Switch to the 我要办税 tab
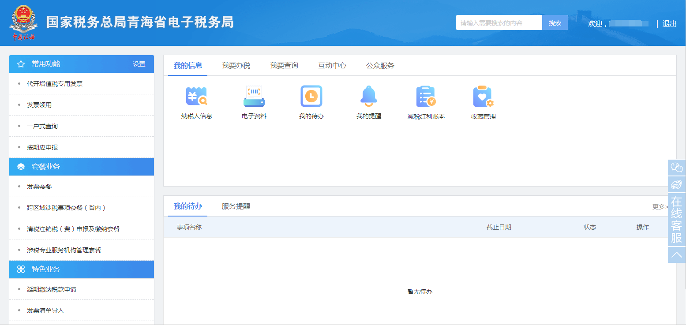 (x=236, y=66)
